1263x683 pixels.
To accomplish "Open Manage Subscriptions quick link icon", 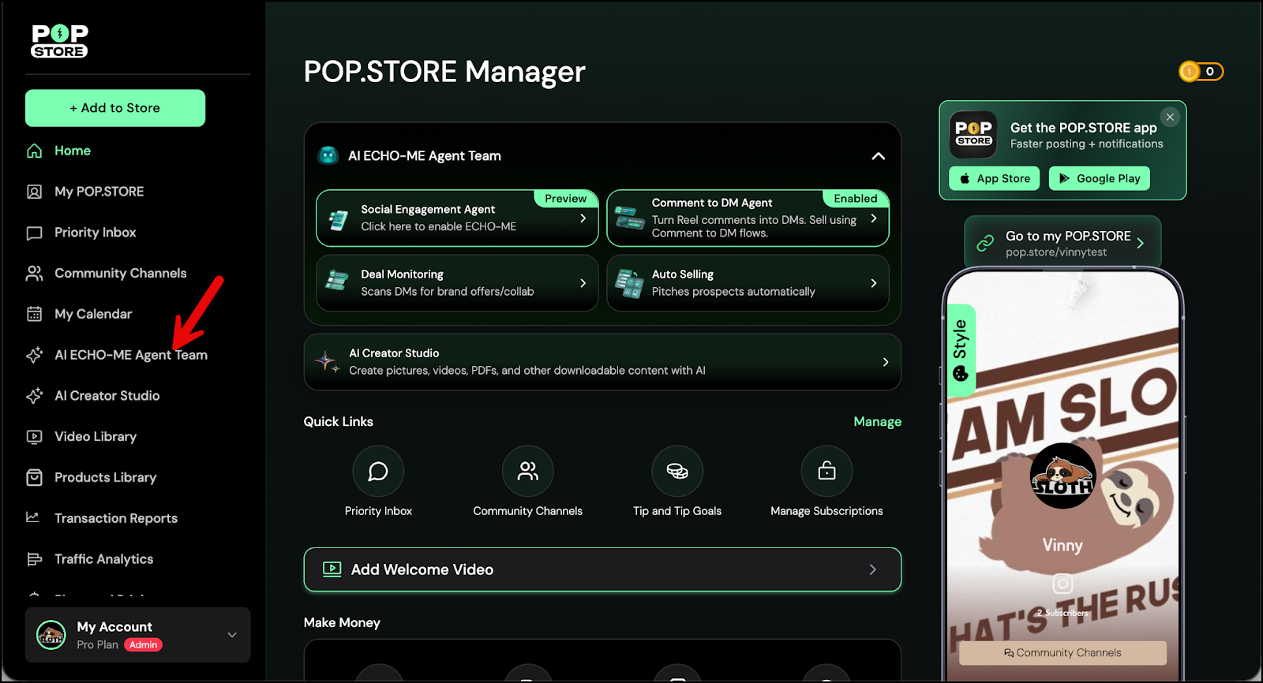I will [x=826, y=472].
